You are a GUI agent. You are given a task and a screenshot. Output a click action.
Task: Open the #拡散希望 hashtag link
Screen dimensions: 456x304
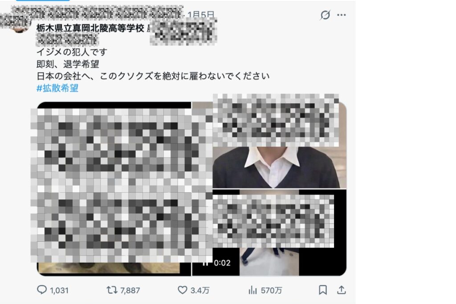57,88
